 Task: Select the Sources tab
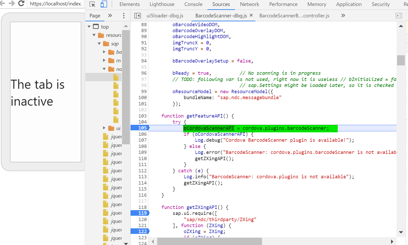click(x=221, y=4)
